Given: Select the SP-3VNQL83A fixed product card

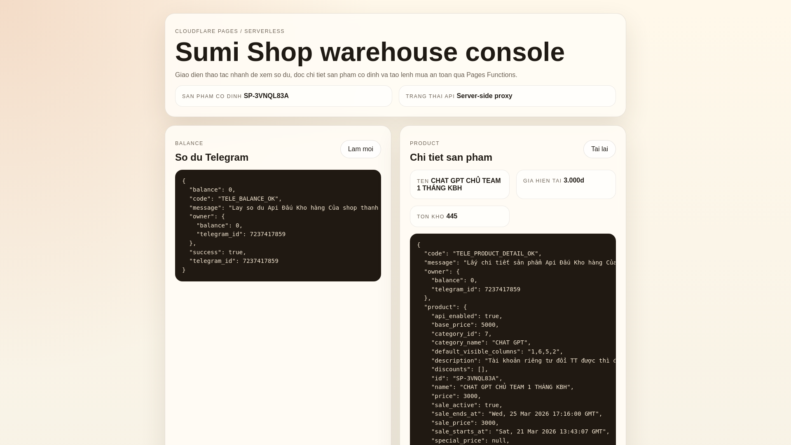Looking at the screenshot, I should point(283,96).
